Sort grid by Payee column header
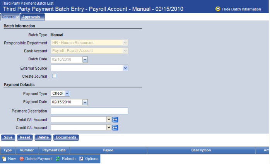 [108, 150]
